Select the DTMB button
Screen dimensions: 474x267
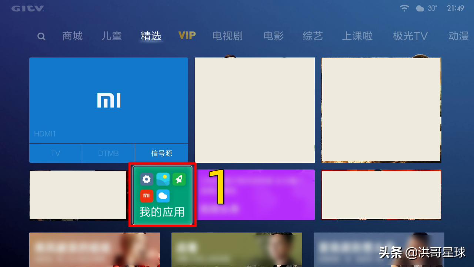pos(109,153)
